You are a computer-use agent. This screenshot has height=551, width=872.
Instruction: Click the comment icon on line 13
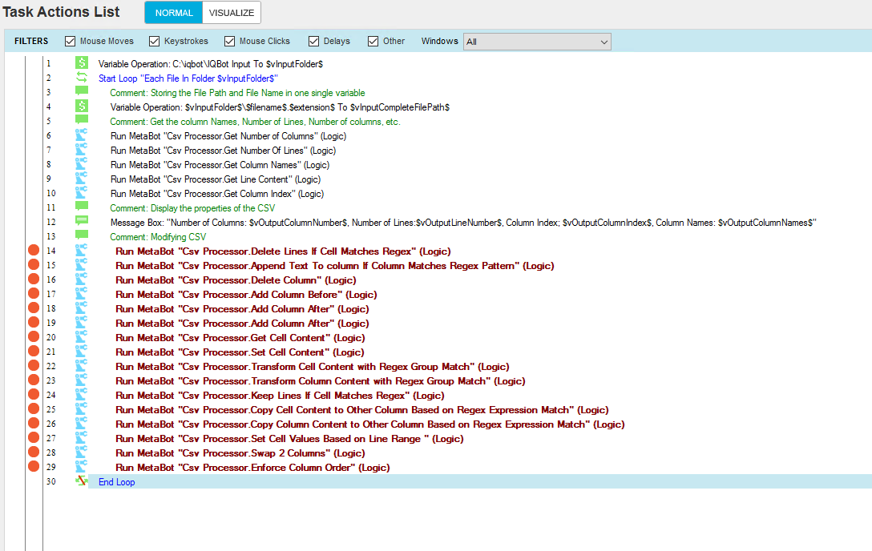(82, 235)
